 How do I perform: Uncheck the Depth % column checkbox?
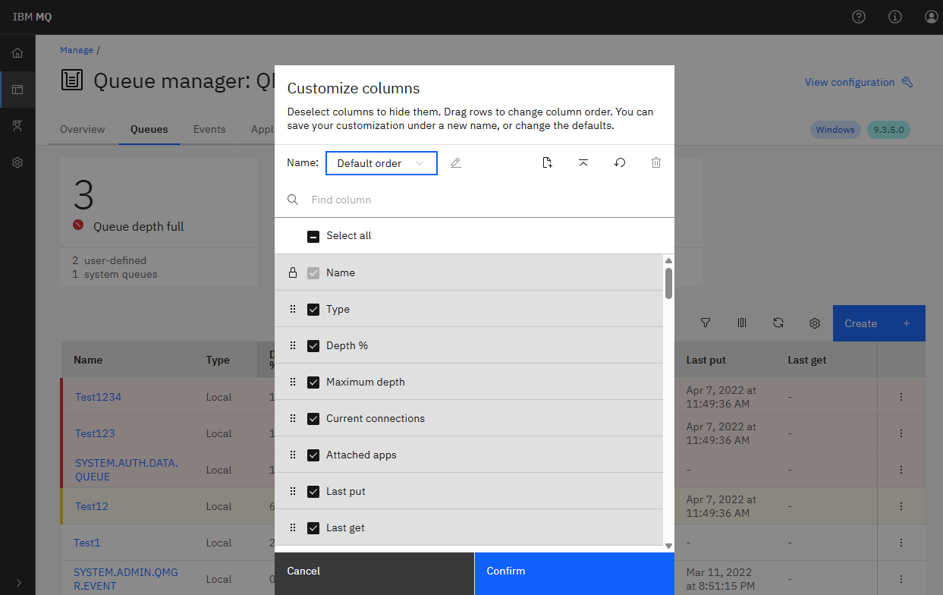(313, 345)
